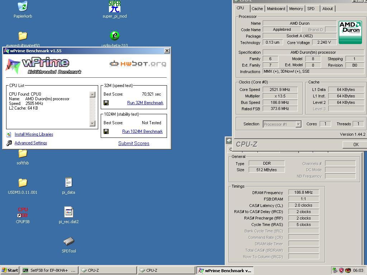
Task: Click the hwbot.org logo in wPrime
Action: pos(138,64)
